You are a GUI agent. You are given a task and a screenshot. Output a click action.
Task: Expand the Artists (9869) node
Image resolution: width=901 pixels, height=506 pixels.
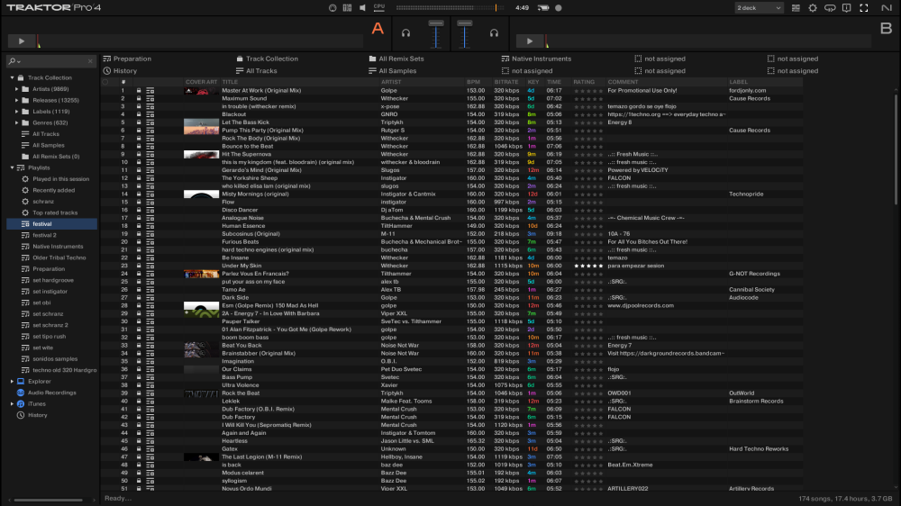[x=16, y=89]
